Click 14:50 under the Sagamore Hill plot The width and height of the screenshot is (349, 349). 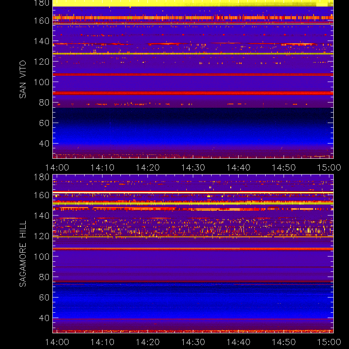pyautogui.click(x=284, y=342)
